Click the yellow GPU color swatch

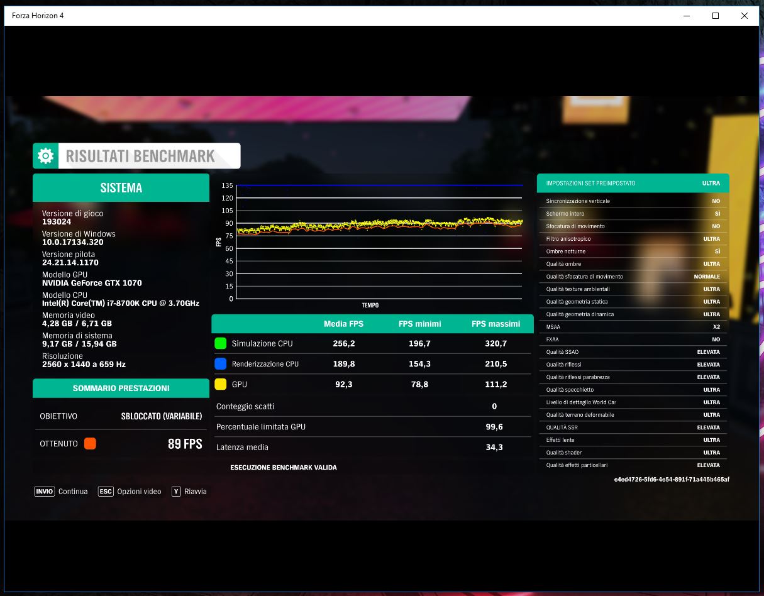[220, 384]
